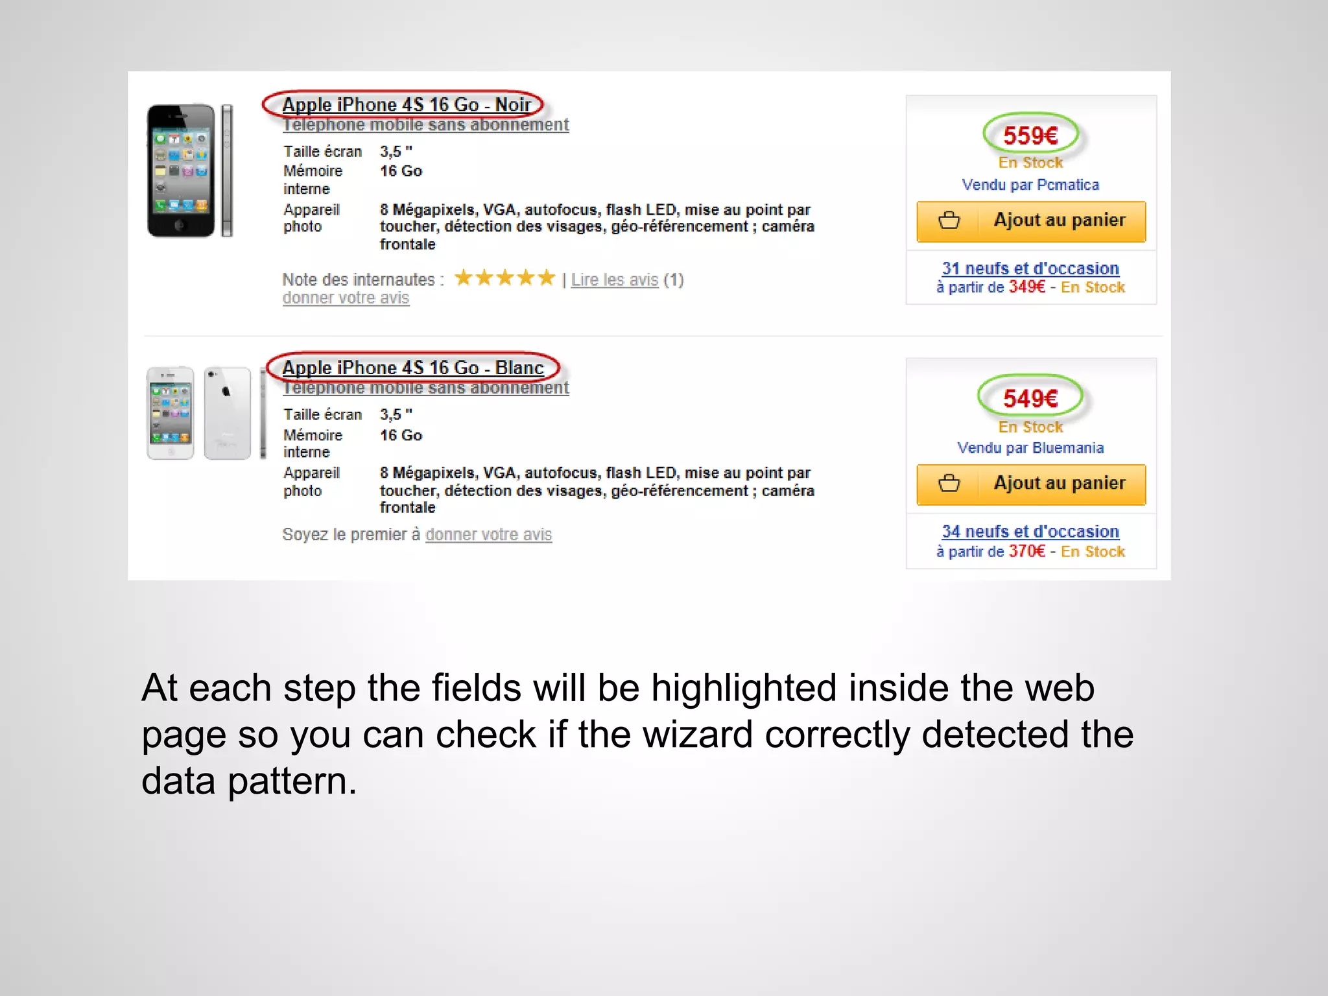1328x996 pixels.
Task: Open the white iPhone 4S back image
Action: point(228,413)
